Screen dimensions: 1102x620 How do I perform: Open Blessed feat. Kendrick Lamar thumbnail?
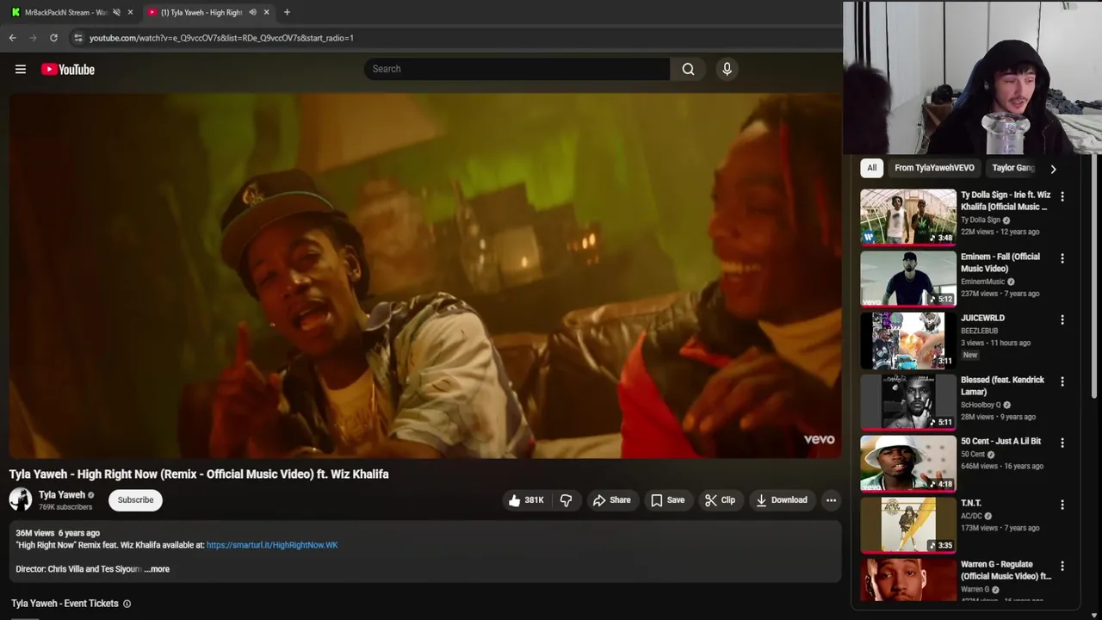pyautogui.click(x=908, y=401)
